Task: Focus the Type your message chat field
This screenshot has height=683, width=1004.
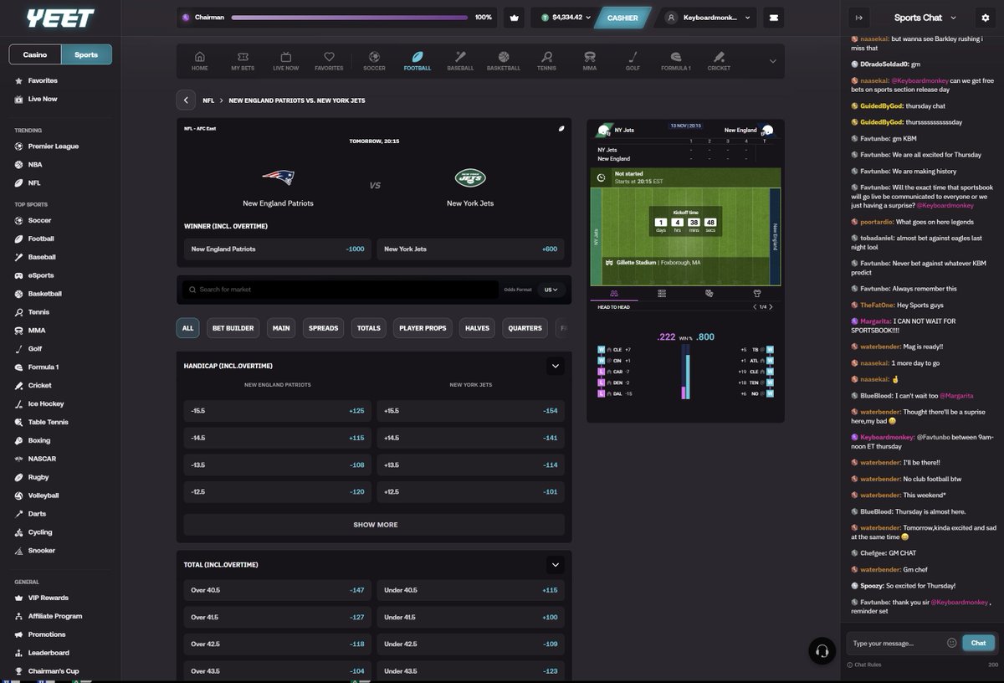Action: click(x=897, y=643)
